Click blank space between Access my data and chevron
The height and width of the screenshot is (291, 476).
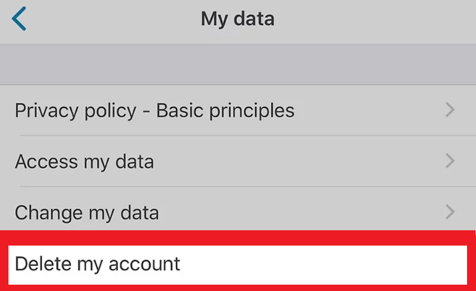tap(296, 162)
